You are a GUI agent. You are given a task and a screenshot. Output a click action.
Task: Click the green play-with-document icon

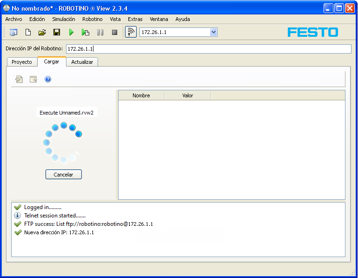(x=86, y=32)
